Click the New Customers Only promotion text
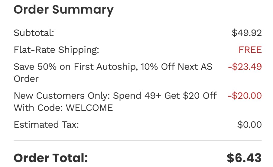This screenshot has width=273, height=167. (x=62, y=96)
